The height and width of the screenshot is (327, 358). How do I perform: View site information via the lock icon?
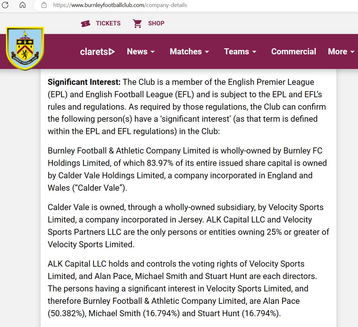44,5
